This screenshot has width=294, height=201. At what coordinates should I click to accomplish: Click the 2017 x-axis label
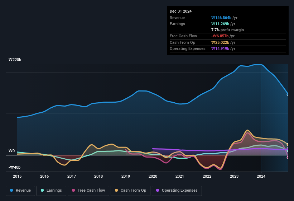pyautogui.click(x=71, y=176)
